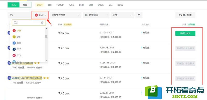
Task: Click the refresh icon beside 暂不处理
Action: point(180,15)
